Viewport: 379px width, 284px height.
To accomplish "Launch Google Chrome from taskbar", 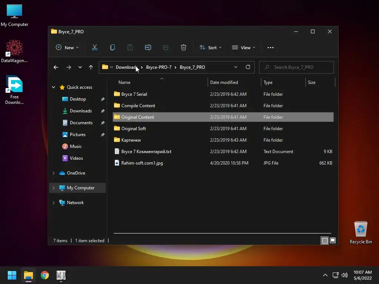I will coord(45,275).
